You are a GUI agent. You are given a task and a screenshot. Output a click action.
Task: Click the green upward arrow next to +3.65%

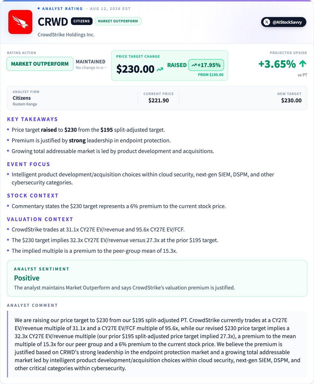(x=302, y=64)
